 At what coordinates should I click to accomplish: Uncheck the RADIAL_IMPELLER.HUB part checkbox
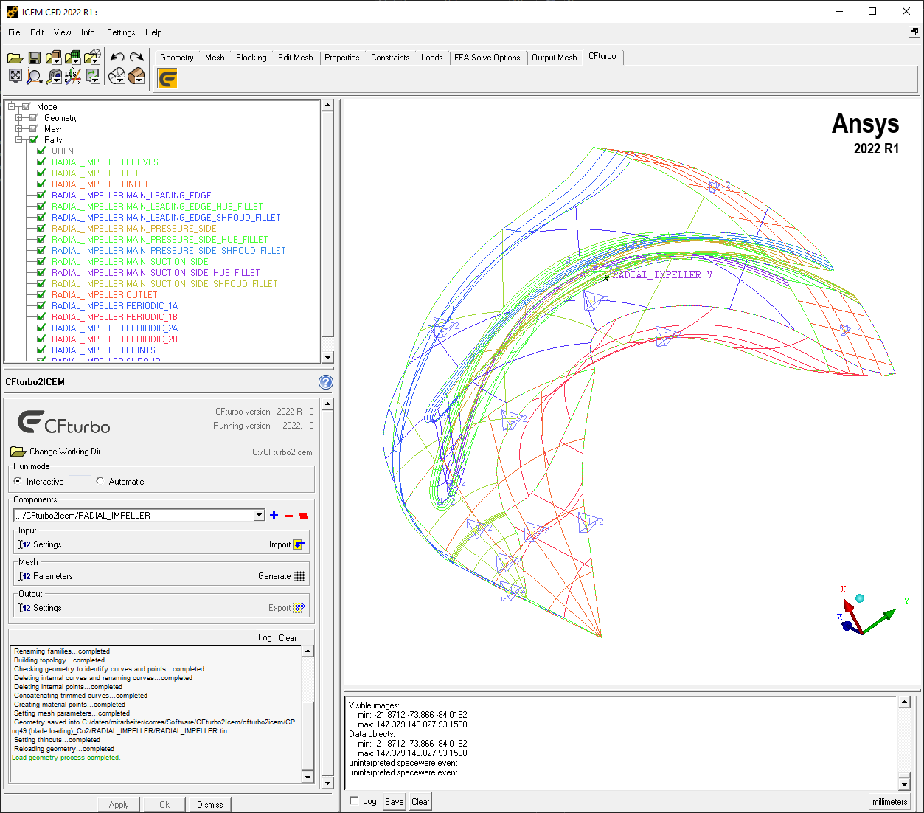[41, 173]
